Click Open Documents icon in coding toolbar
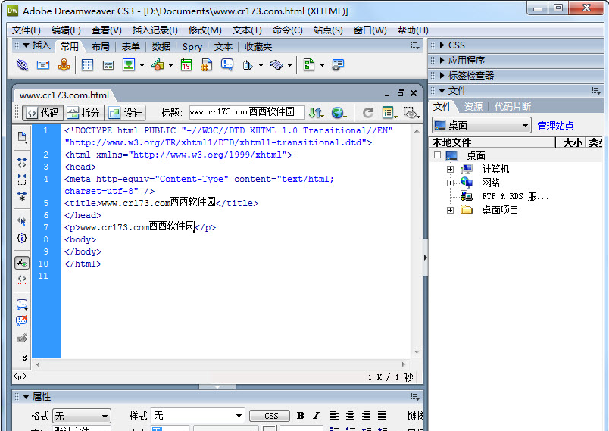This screenshot has width=609, height=431. pos(22,137)
